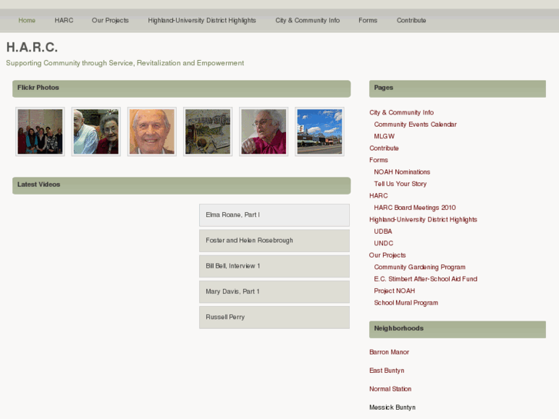Viewport: 559px width, 419px height.
Task: Open the street scene with blue sky thumbnail
Action: 320,131
